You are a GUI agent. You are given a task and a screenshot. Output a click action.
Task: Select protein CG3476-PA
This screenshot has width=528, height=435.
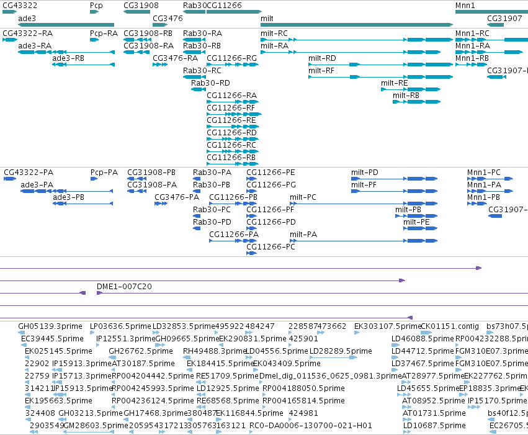click(161, 204)
